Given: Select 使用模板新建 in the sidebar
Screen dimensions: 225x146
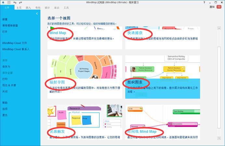Looking at the screenshot, I should tap(10, 26).
